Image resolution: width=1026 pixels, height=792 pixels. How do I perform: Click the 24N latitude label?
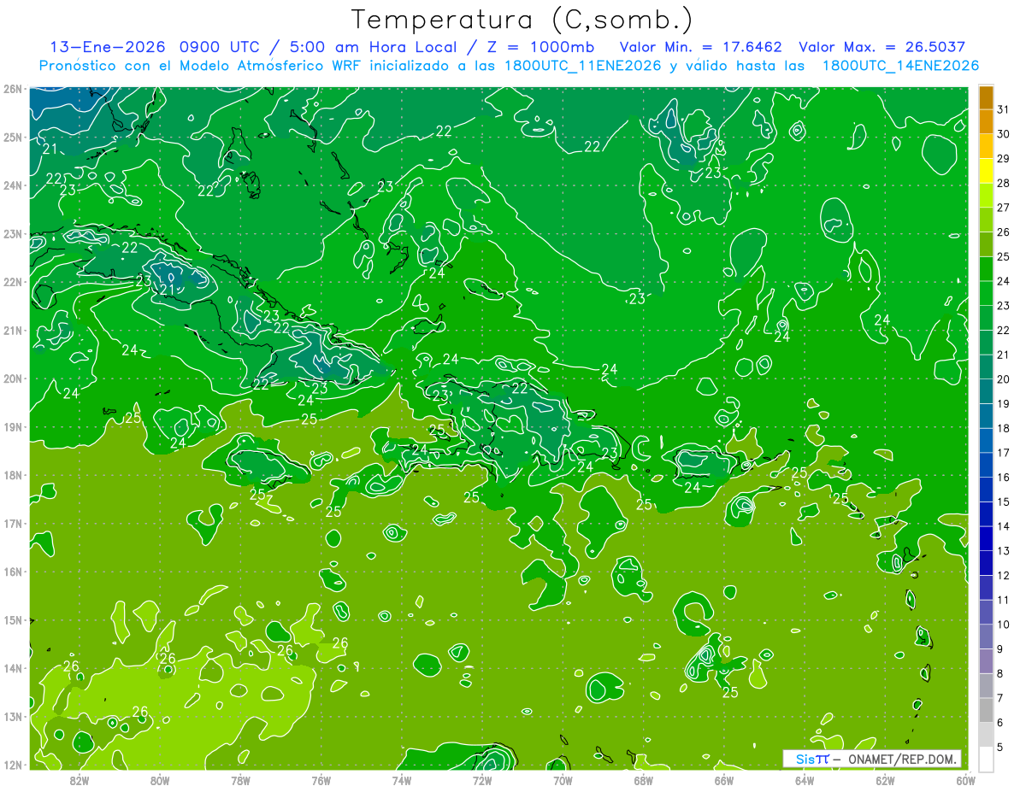[12, 185]
